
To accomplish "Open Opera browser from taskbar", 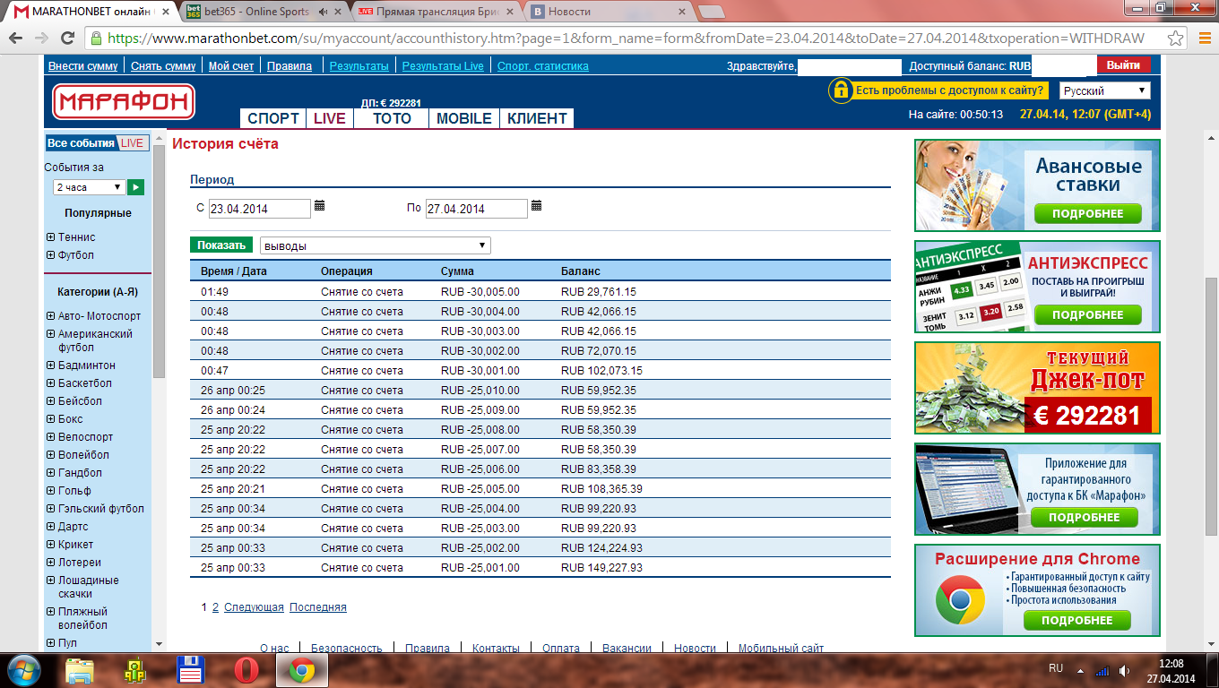I will (x=246, y=670).
